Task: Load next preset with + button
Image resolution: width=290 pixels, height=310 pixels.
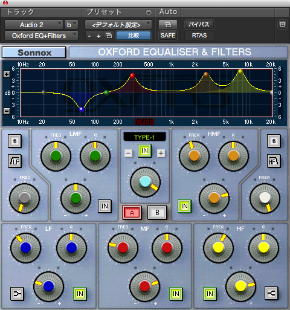Action: tap(98, 36)
